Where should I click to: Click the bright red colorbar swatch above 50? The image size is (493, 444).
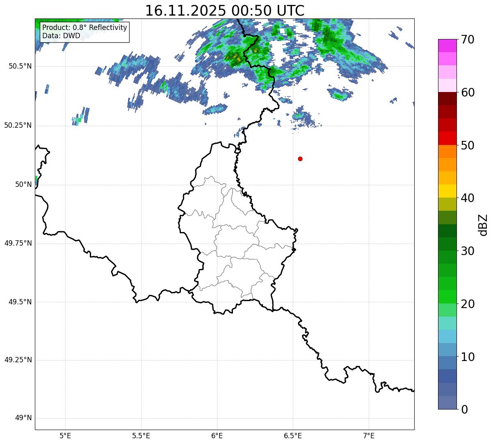pos(447,138)
